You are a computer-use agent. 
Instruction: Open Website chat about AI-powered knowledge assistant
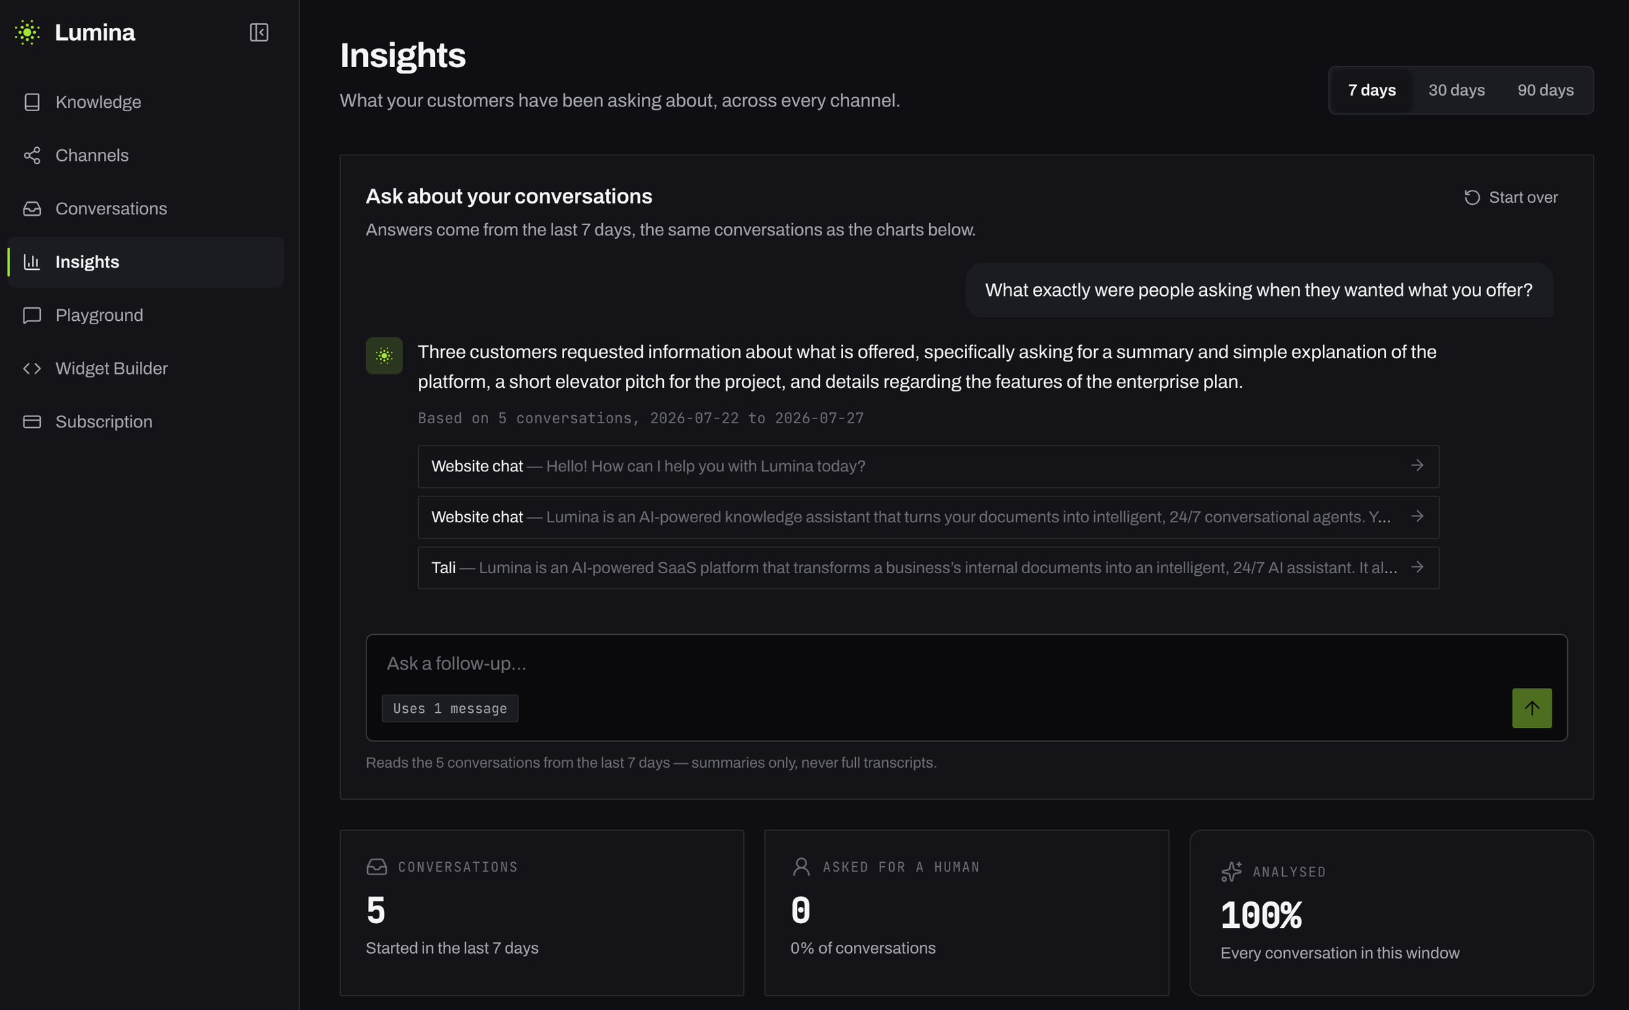tap(929, 517)
